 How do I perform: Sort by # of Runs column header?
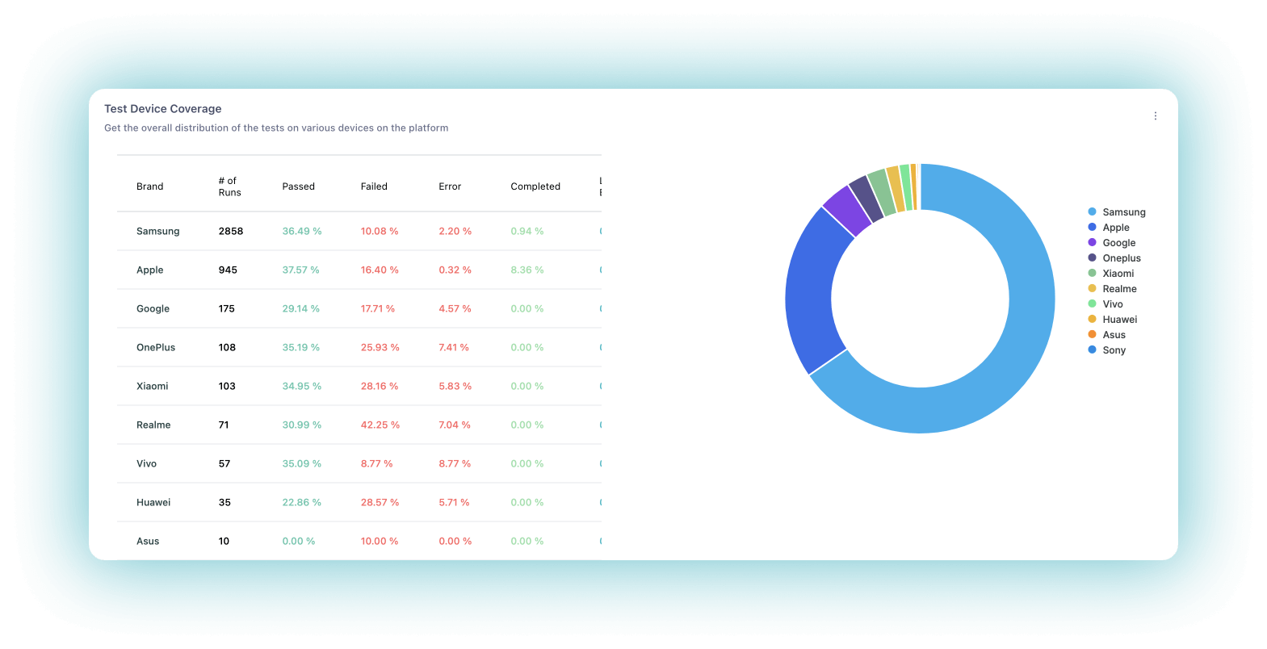[229, 186]
